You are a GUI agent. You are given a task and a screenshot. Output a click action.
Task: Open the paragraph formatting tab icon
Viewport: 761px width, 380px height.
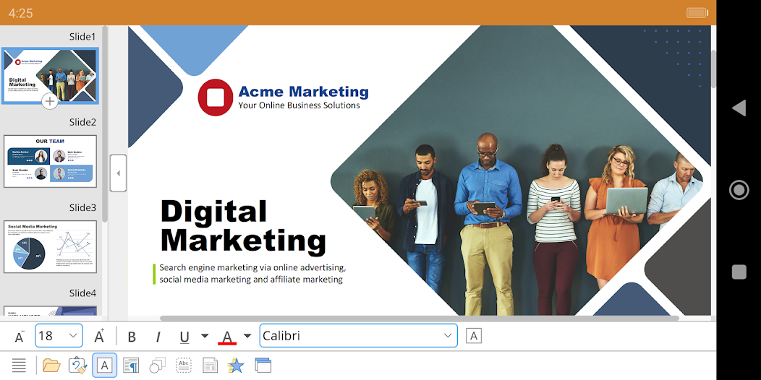tap(131, 366)
